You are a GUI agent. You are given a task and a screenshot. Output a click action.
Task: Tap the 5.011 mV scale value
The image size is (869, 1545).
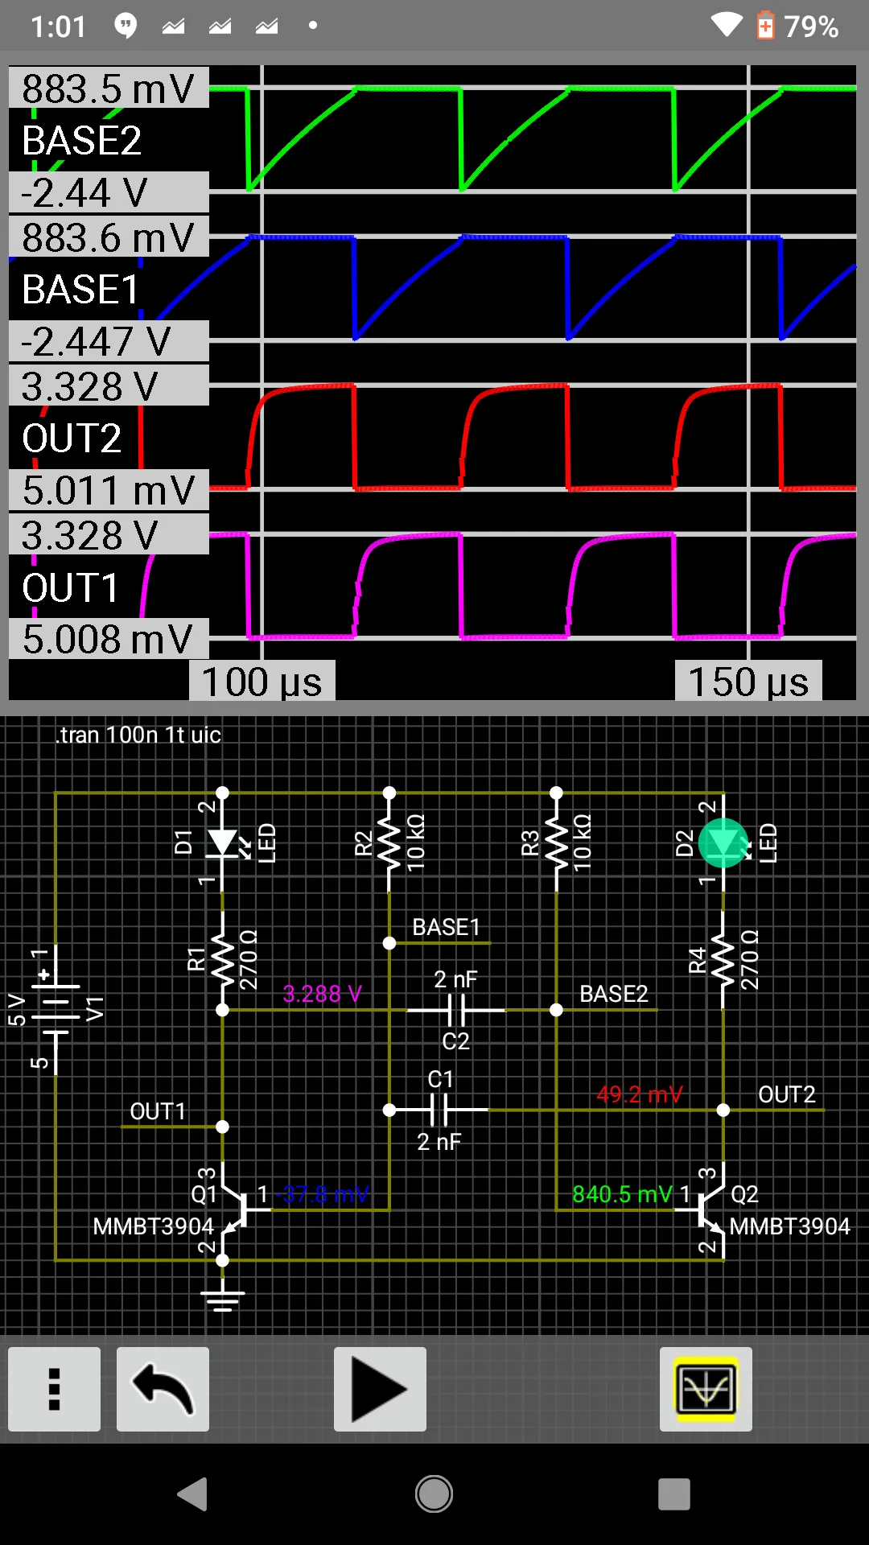pos(109,490)
